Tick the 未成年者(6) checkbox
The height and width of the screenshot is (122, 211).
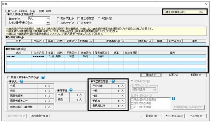coord(58,23)
